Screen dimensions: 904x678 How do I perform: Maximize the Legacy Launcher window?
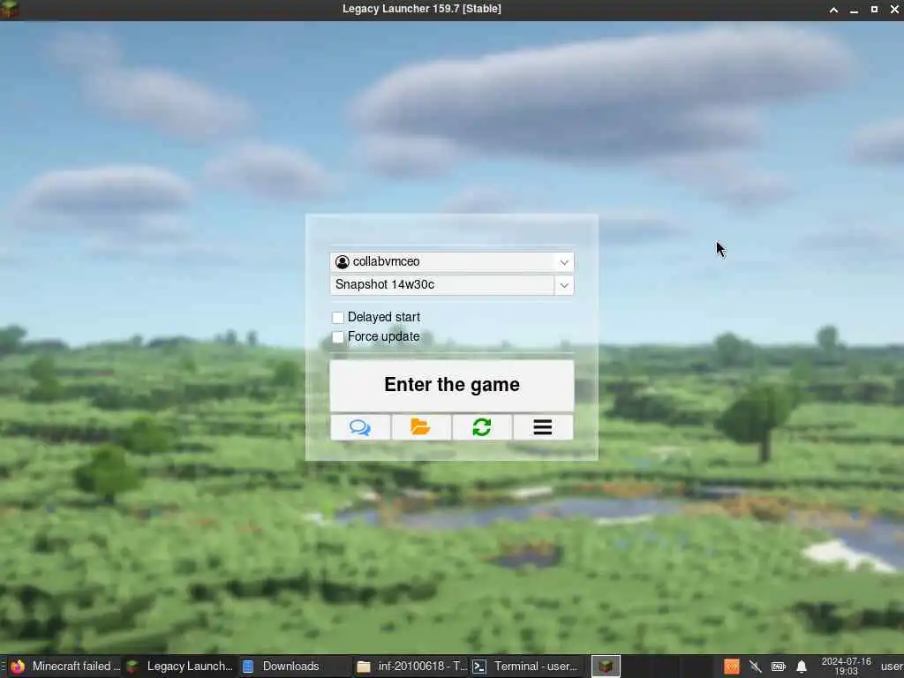(874, 10)
